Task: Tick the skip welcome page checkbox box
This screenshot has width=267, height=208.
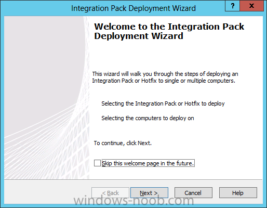Action: pos(97,163)
